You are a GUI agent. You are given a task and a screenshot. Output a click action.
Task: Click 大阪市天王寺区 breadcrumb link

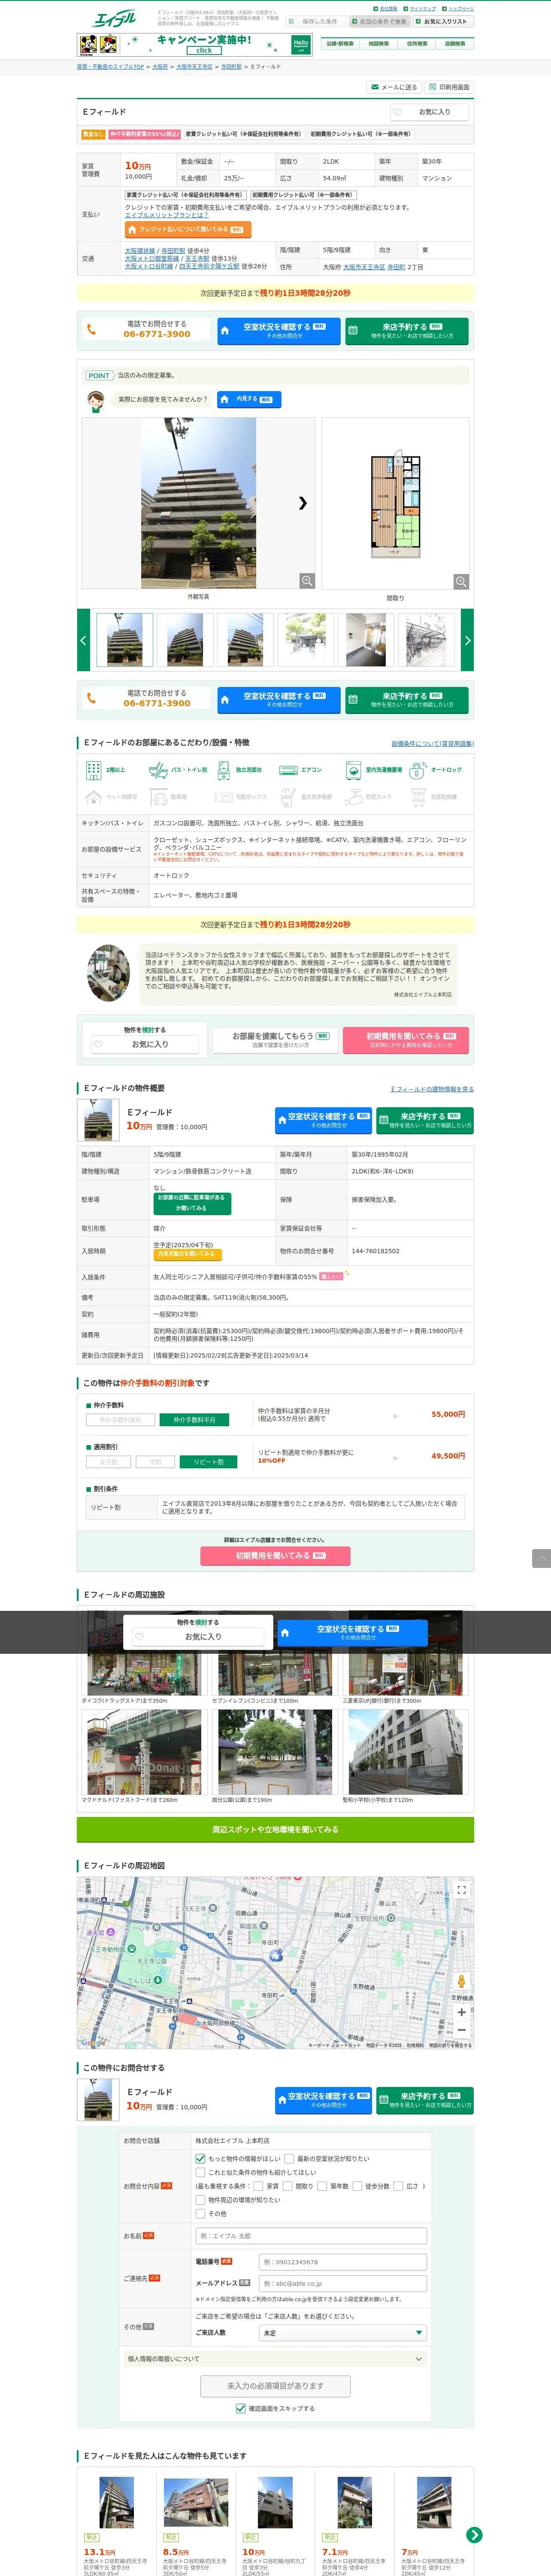194,67
